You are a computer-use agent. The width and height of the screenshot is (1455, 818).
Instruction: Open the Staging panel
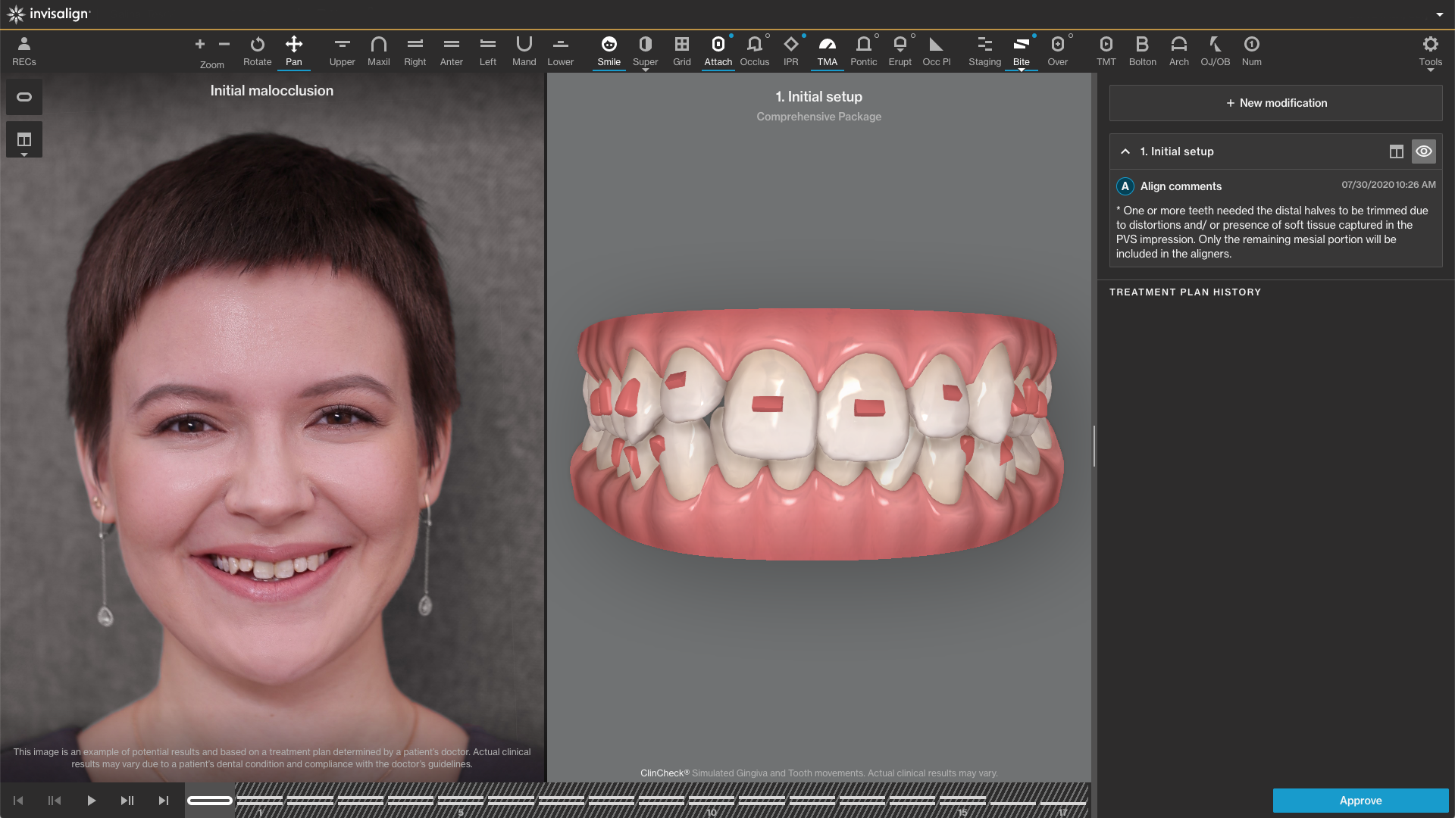tap(984, 50)
